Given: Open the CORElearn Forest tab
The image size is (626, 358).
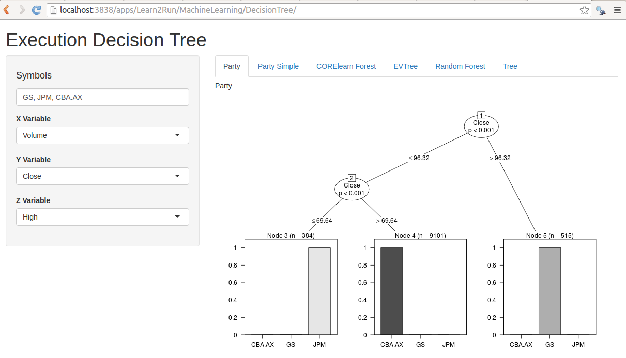Looking at the screenshot, I should 346,66.
